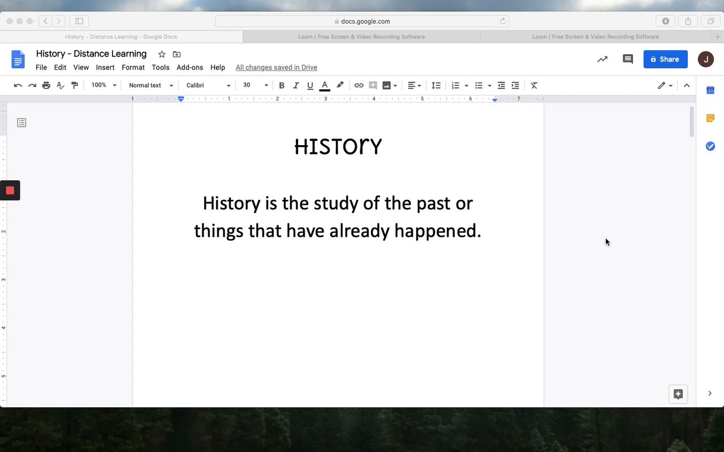Select the Paint format tool
Screen dimensions: 724x452
point(75,85)
